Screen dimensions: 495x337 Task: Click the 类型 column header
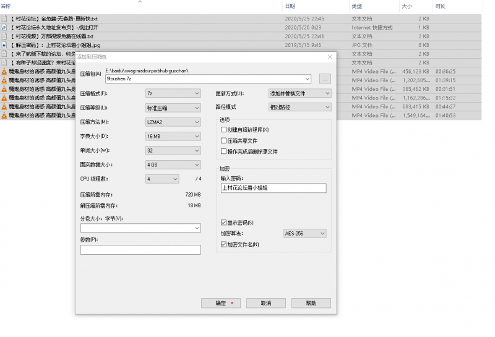(x=357, y=6)
